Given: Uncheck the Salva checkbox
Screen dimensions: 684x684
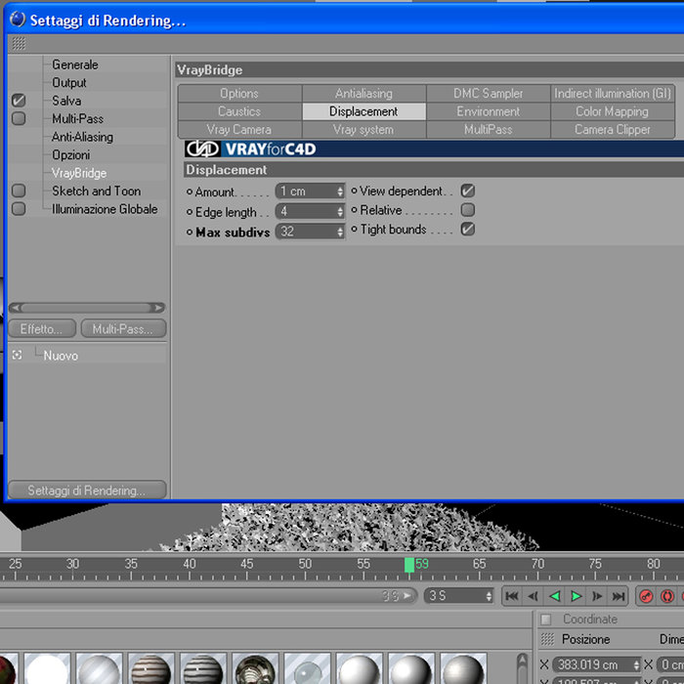Looking at the screenshot, I should coord(19,101).
